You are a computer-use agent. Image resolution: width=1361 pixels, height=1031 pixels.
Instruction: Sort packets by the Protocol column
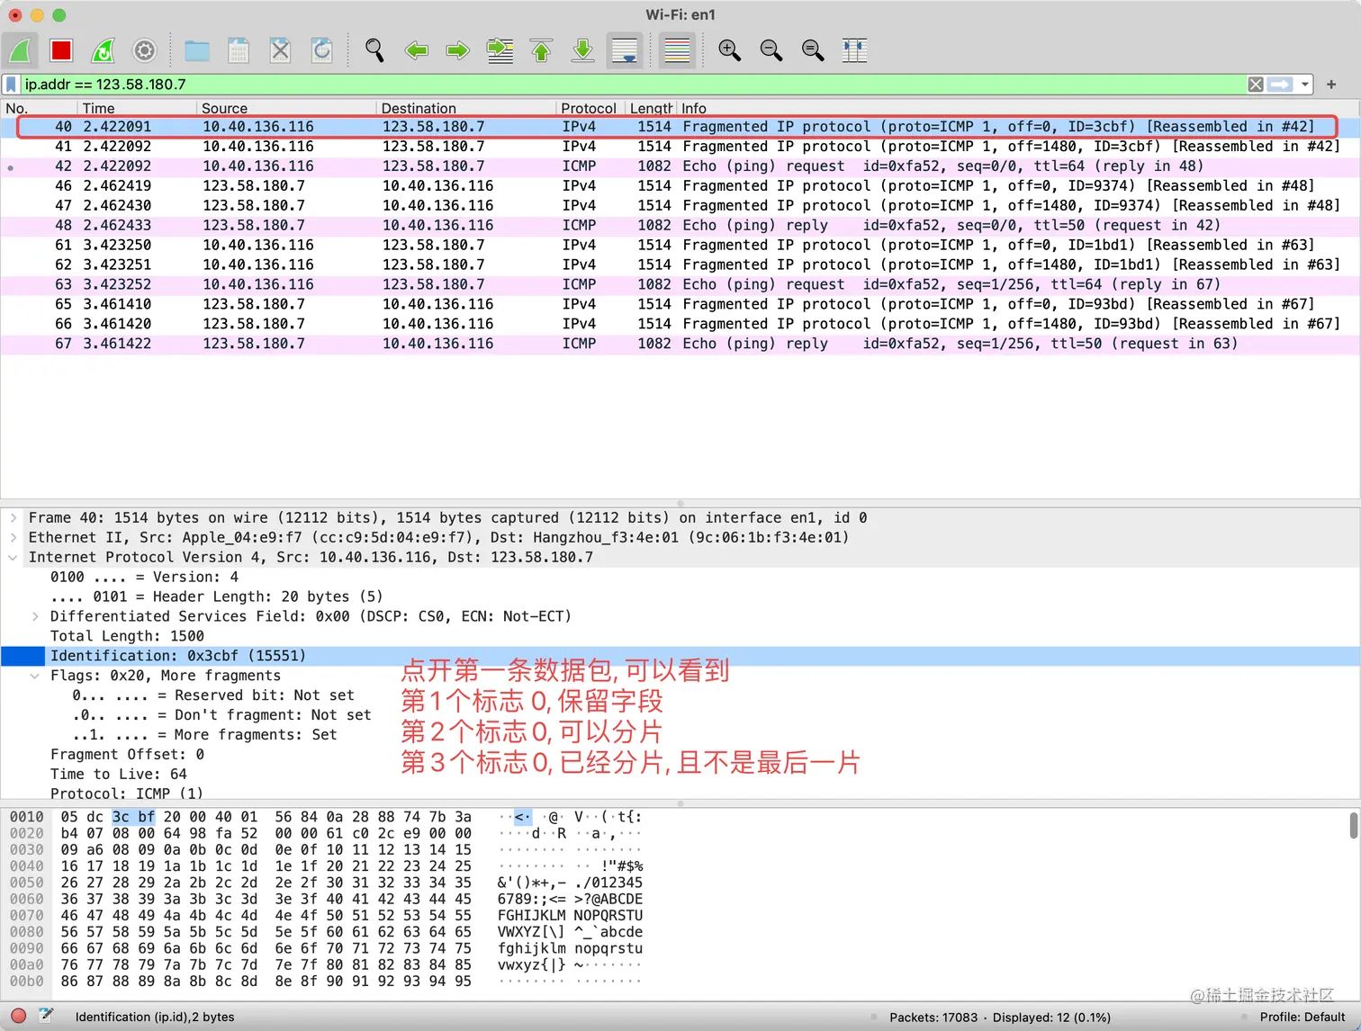[x=589, y=108]
